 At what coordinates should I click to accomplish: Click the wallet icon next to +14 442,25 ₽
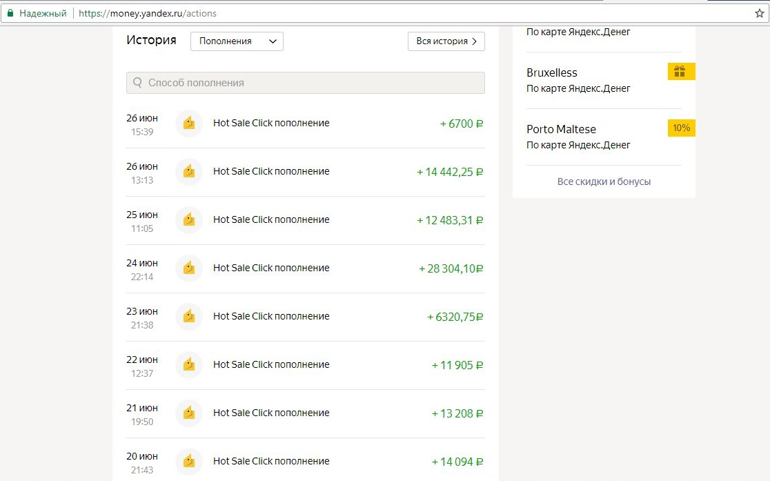pos(188,172)
